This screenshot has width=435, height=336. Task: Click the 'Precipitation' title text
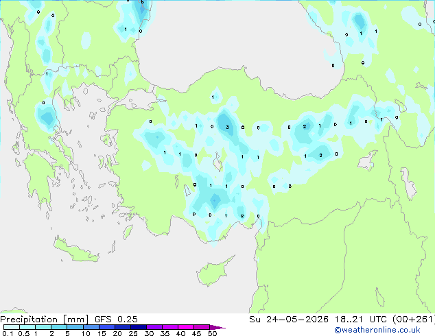[29, 320]
